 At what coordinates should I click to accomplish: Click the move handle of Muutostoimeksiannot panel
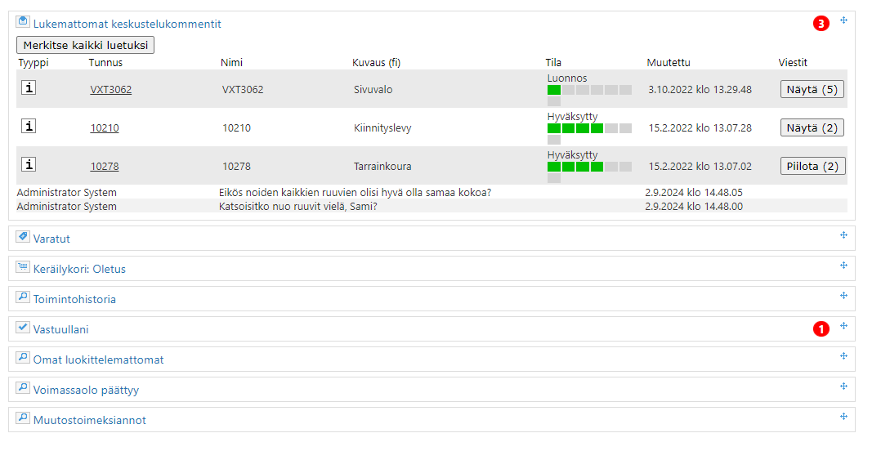click(843, 417)
